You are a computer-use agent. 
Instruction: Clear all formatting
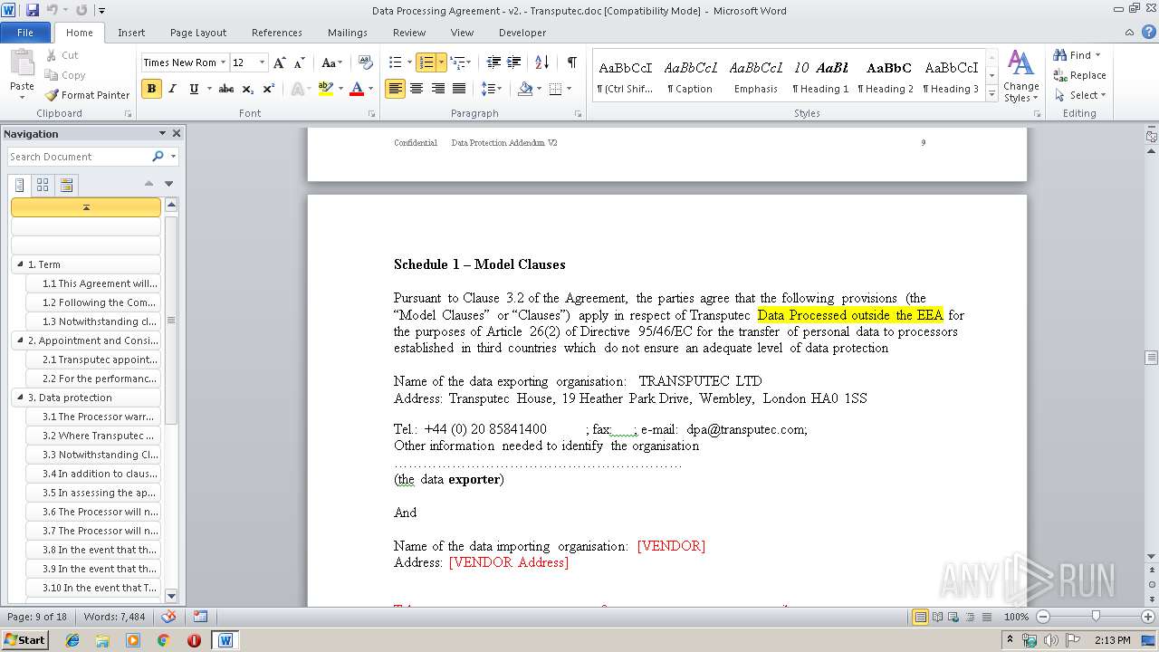366,62
